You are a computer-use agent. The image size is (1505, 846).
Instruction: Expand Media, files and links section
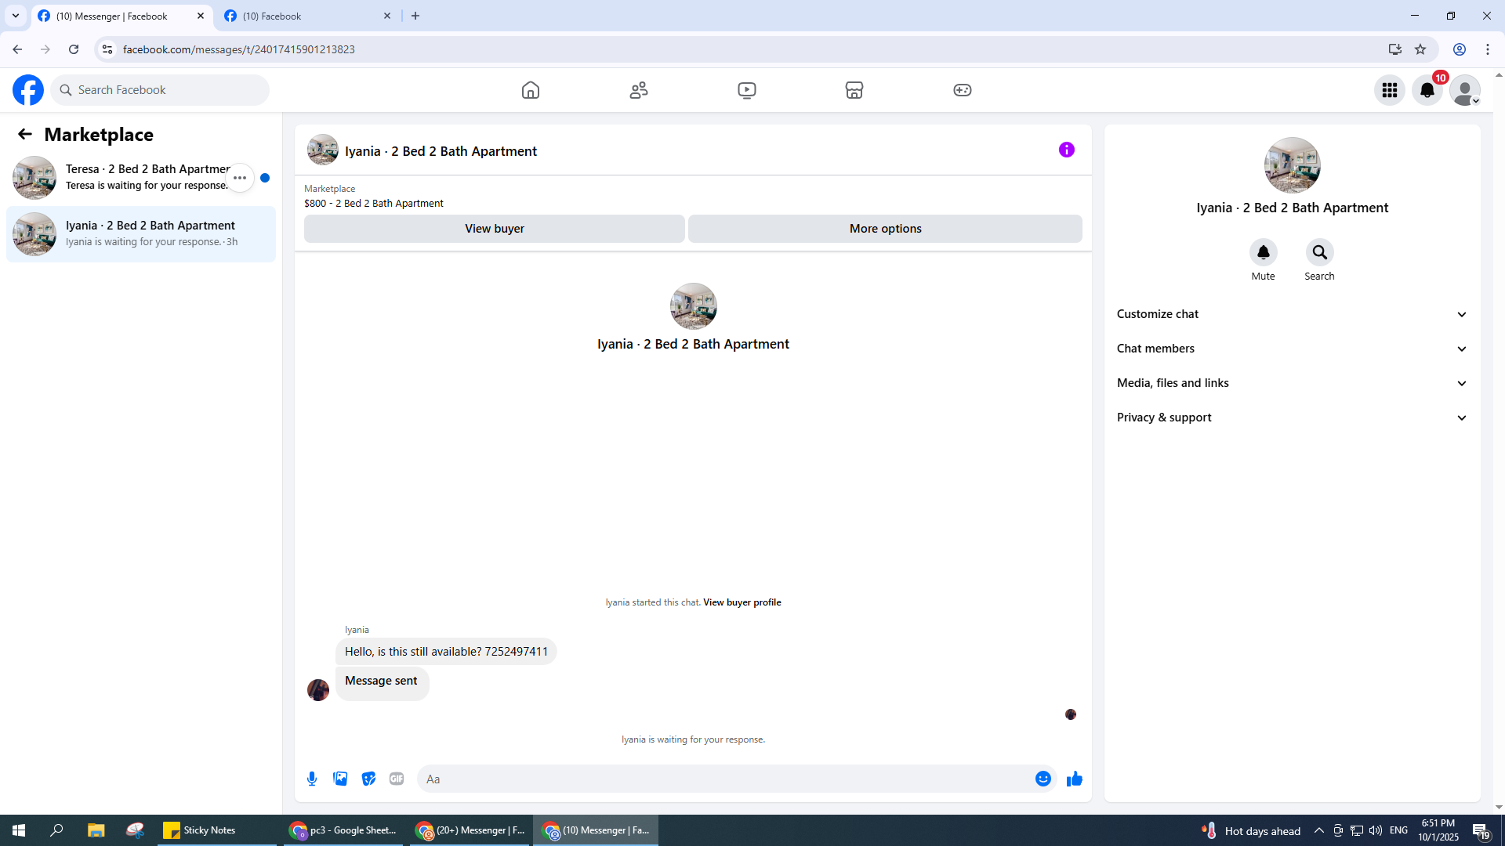point(1292,383)
